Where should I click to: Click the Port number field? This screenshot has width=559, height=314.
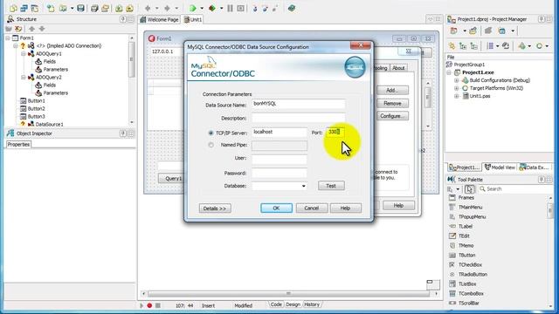335,133
